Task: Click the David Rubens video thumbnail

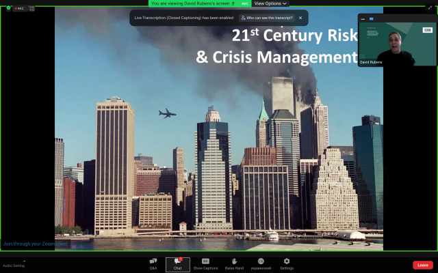Action: (x=398, y=44)
